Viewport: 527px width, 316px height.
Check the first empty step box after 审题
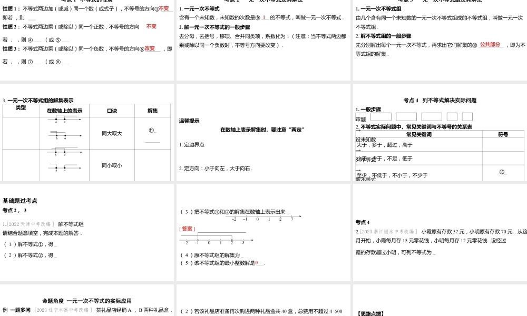380,116
